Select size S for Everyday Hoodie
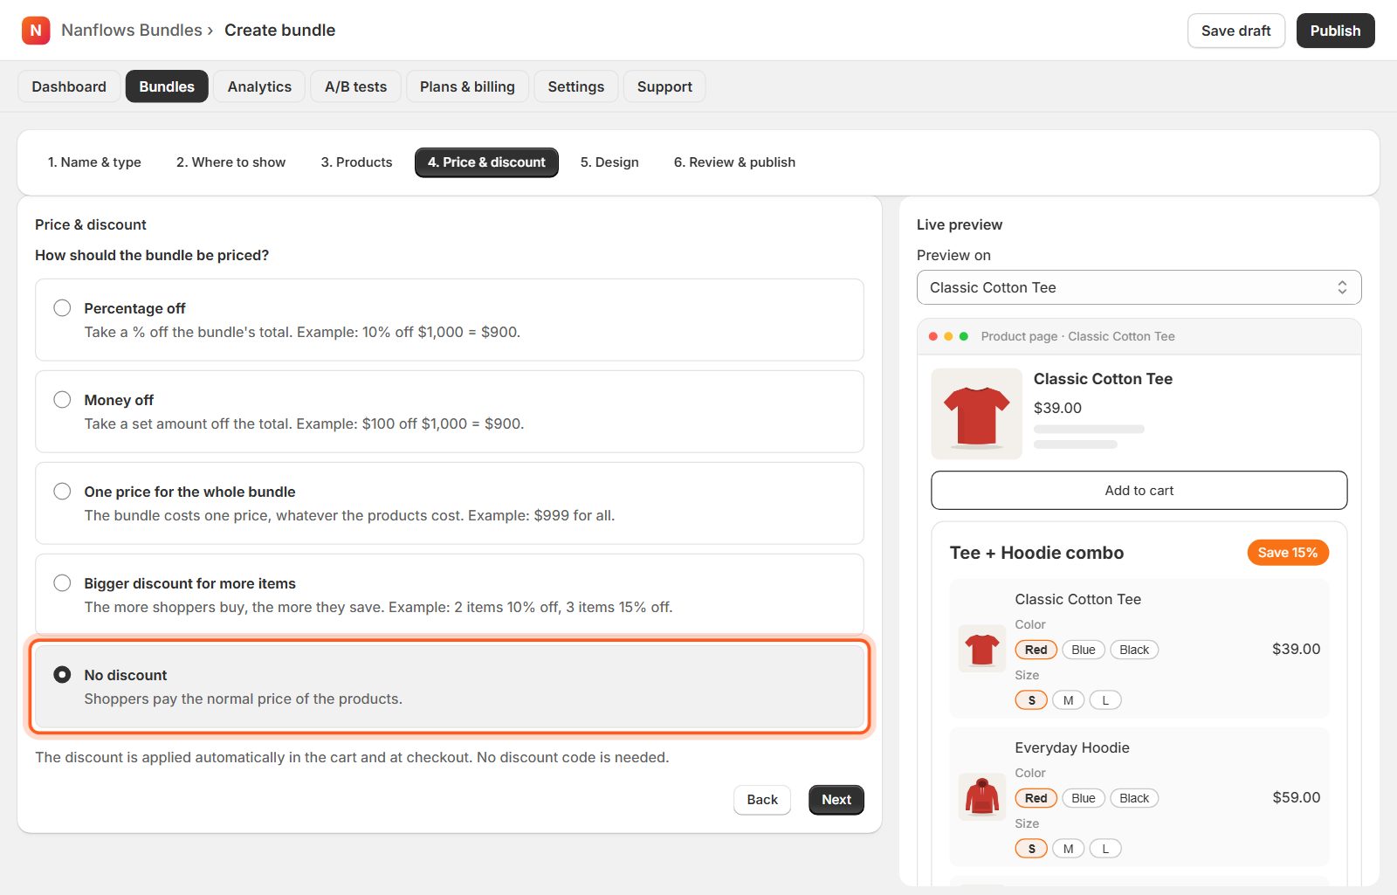 coord(1031,849)
